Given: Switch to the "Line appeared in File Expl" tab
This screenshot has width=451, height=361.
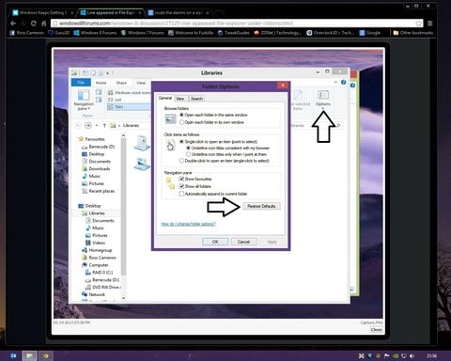Looking at the screenshot, I should pos(110,13).
